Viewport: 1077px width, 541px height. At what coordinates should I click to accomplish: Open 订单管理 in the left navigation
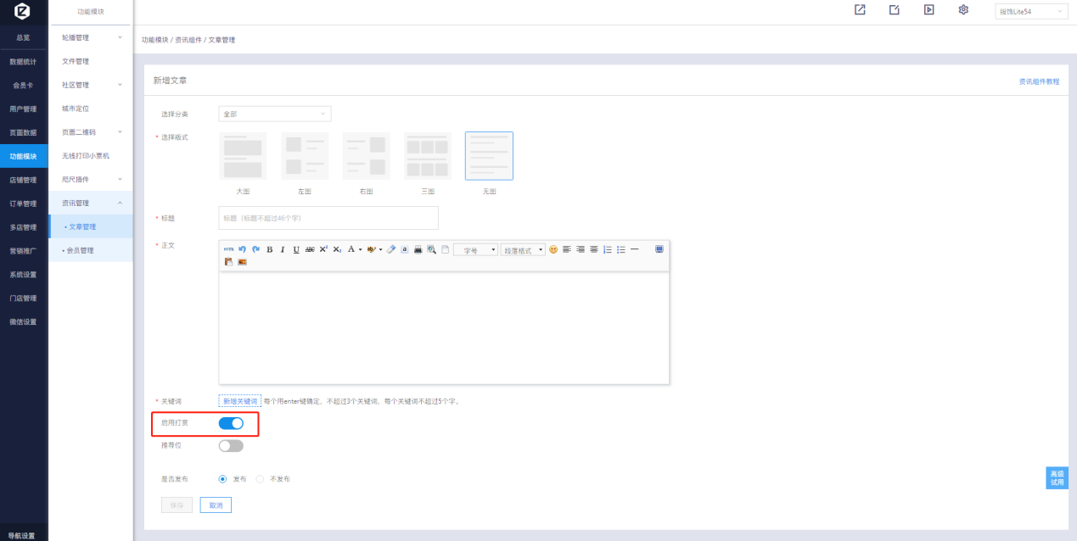24,204
